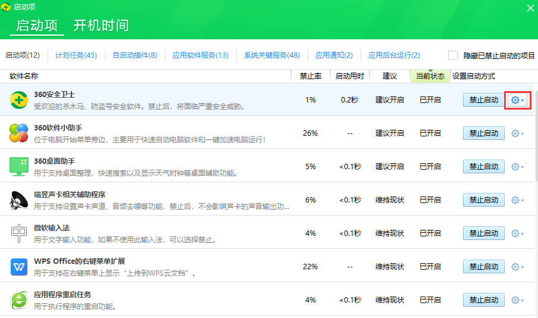
Task: Open the 计划任务(45) category
Action: [76, 55]
